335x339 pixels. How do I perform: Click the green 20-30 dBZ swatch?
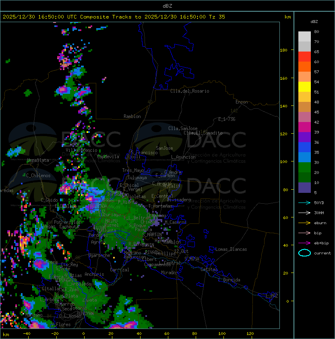(x=304, y=167)
